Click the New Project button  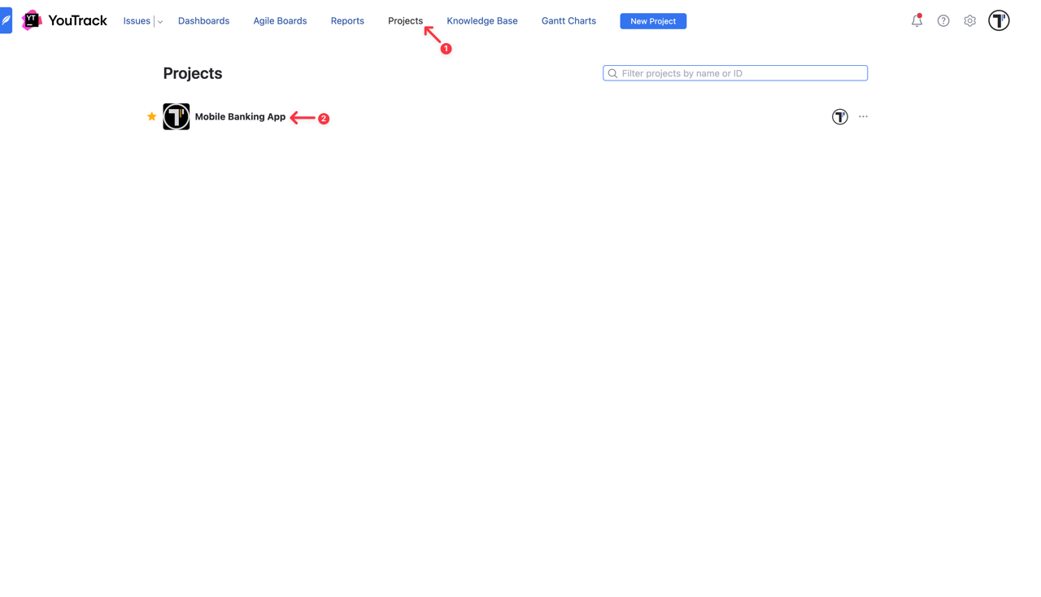click(x=653, y=21)
